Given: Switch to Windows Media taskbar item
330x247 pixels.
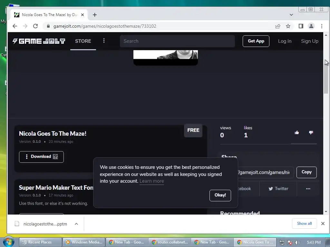Looking at the screenshot, I should click(x=84, y=242).
